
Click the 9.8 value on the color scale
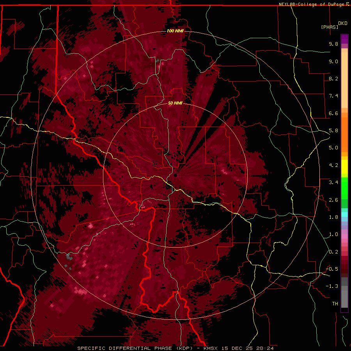coord(333,44)
